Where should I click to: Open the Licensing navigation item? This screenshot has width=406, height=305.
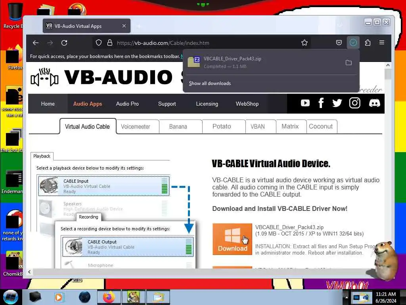(x=207, y=104)
